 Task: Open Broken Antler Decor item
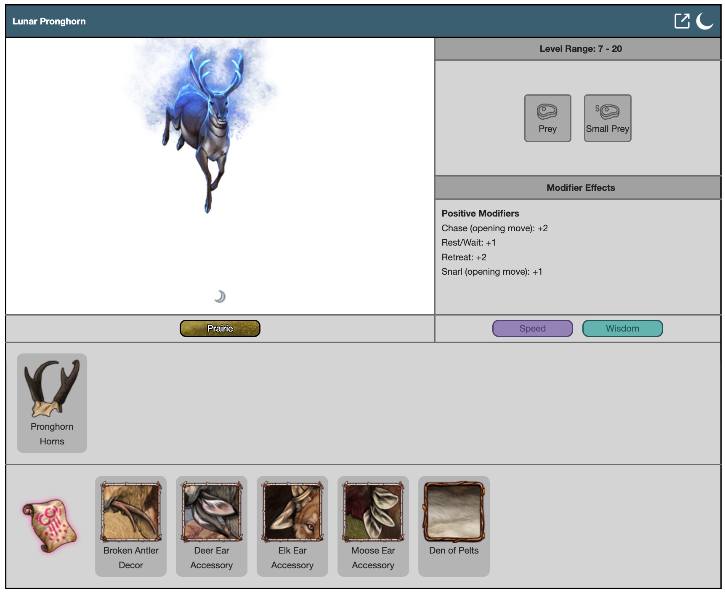click(130, 525)
